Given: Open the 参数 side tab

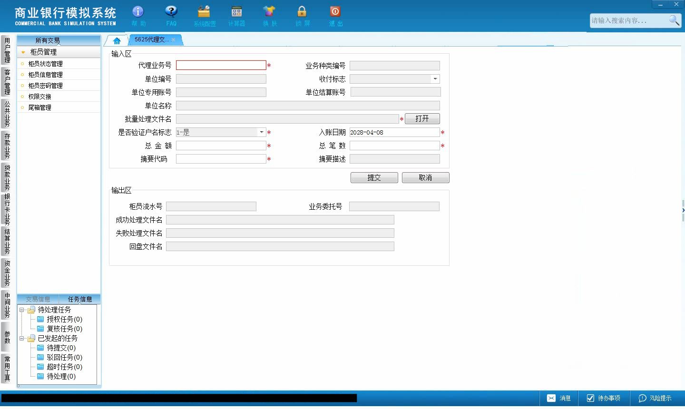Looking at the screenshot, I should [7, 337].
